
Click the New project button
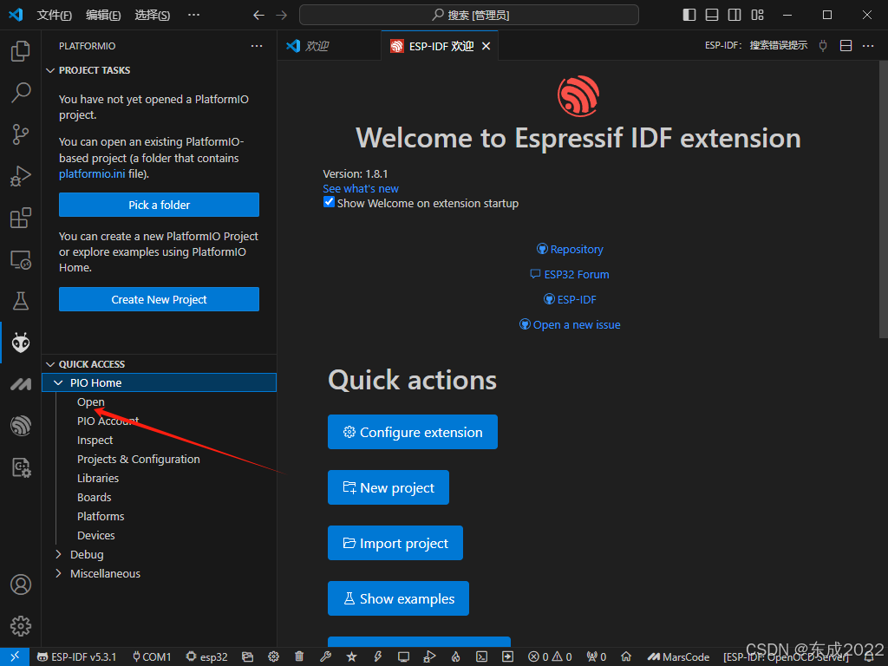tap(388, 487)
